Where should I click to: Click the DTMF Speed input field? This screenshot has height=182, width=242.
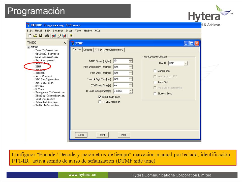pyautogui.click(x=121, y=61)
